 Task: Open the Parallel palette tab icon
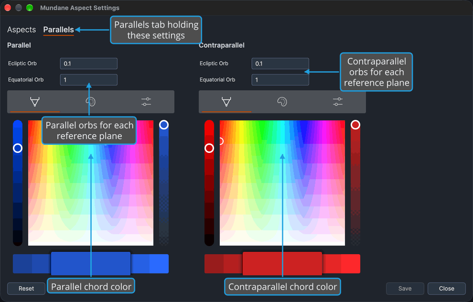point(90,102)
